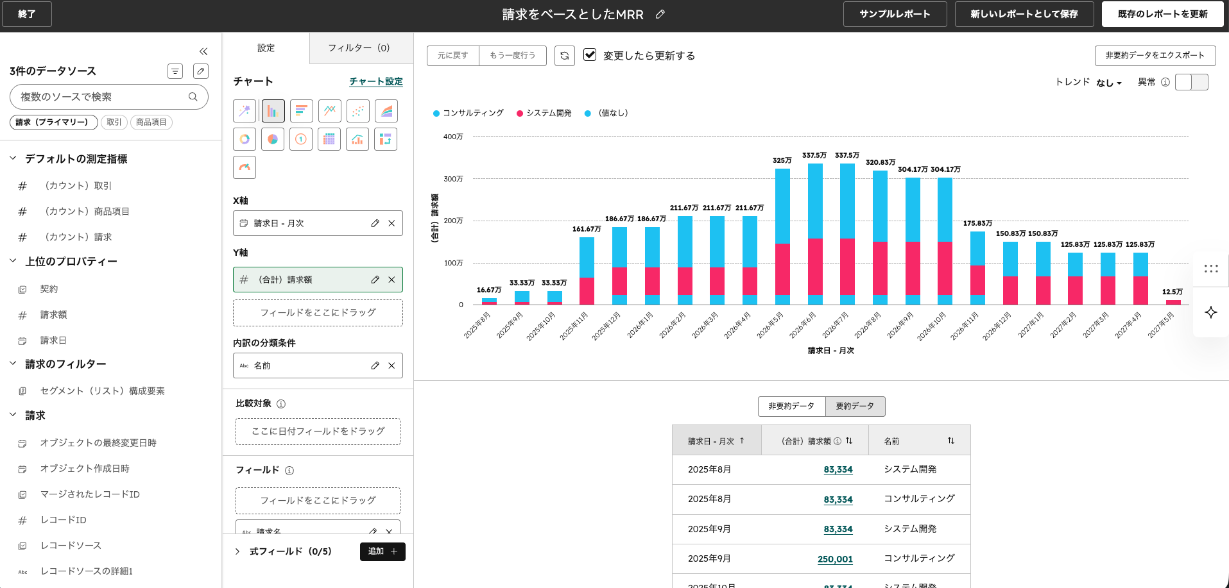Screen dimensions: 1229x588
Task: Select 取引 data source chip
Action: (114, 122)
